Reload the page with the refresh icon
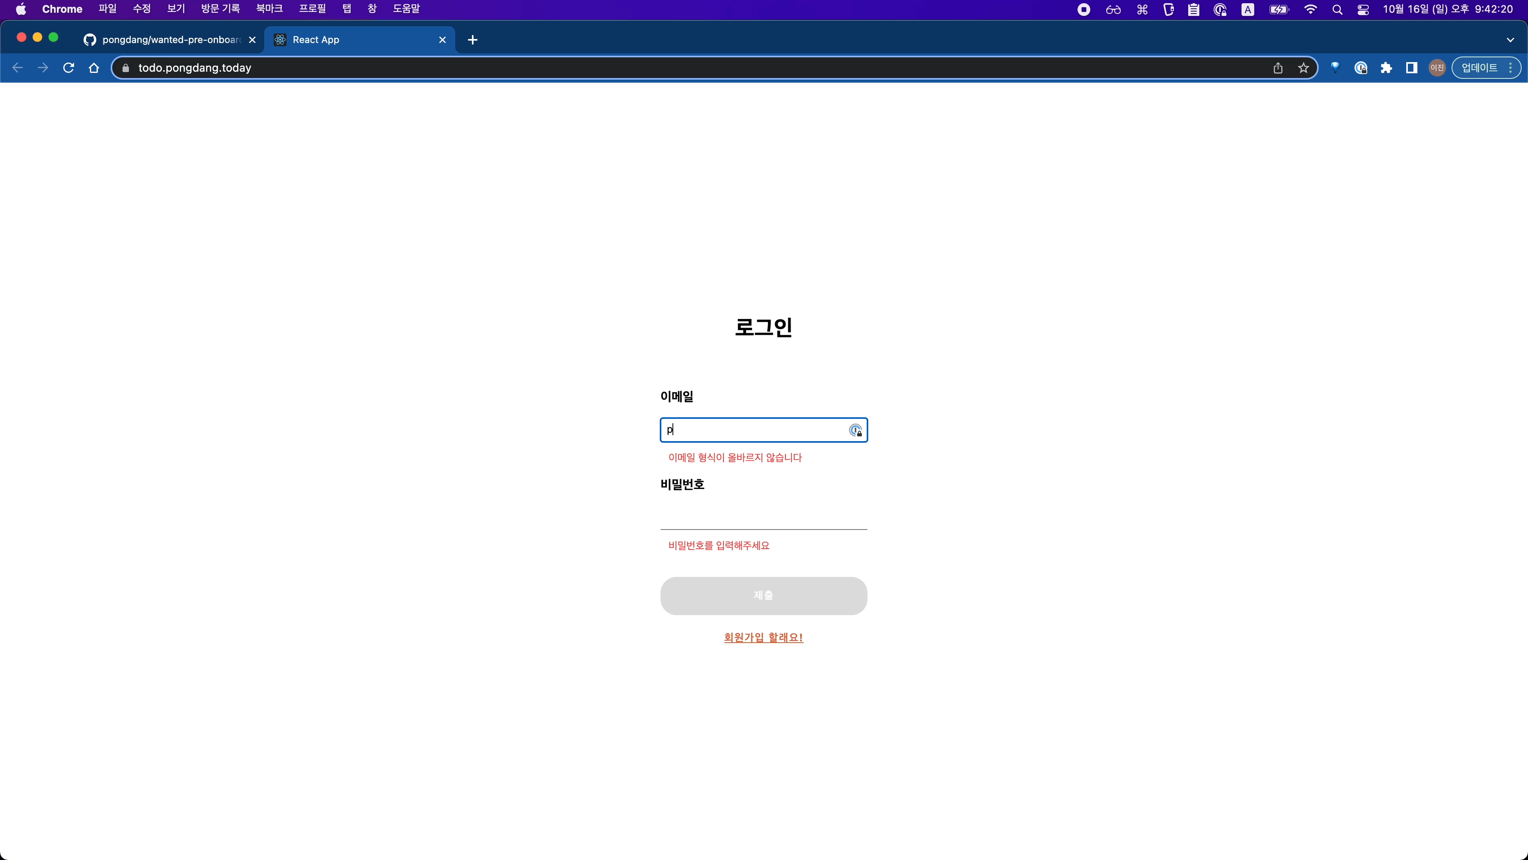1528x860 pixels. (x=68, y=68)
